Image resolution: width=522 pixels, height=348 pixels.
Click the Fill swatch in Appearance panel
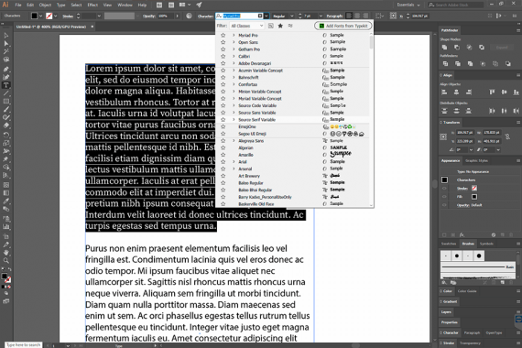(x=474, y=197)
